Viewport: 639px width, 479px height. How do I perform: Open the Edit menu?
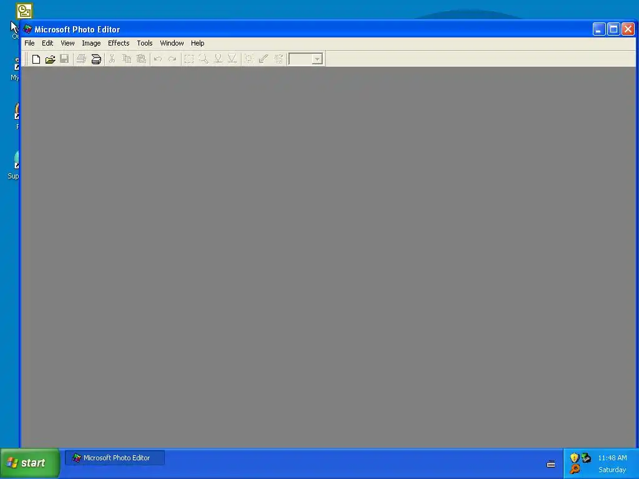tap(47, 43)
